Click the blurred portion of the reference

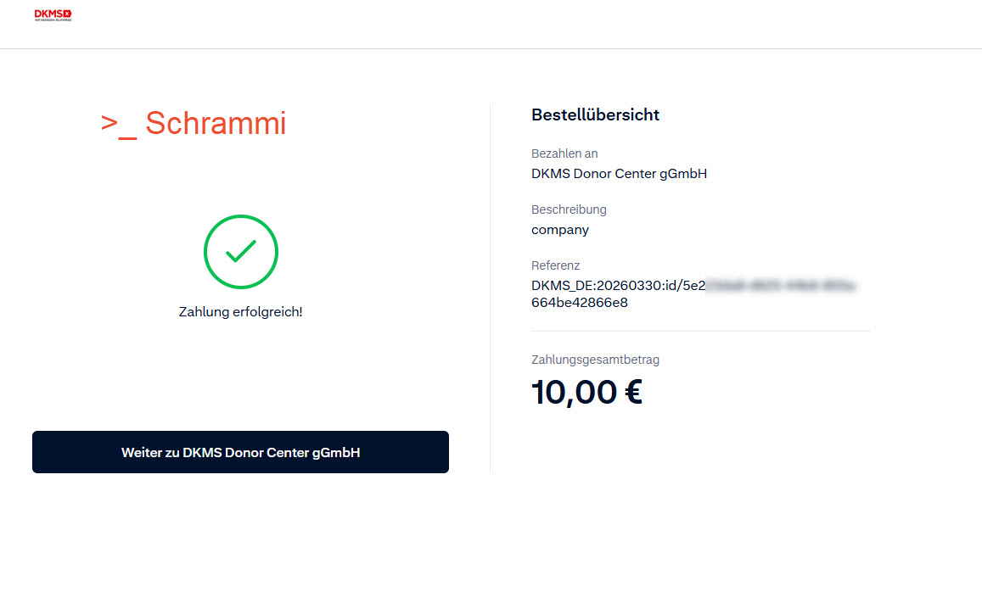[781, 286]
